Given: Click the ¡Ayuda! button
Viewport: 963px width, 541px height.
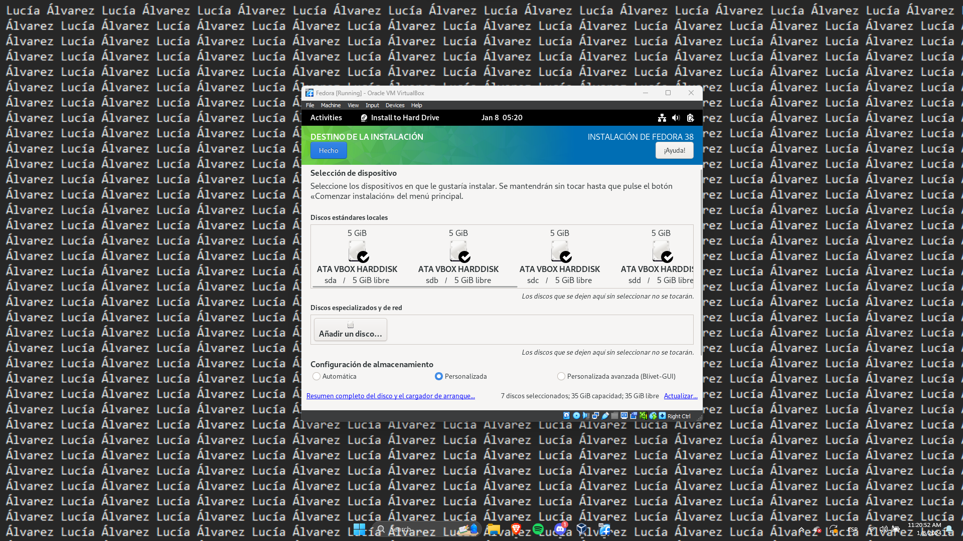Looking at the screenshot, I should pos(674,150).
